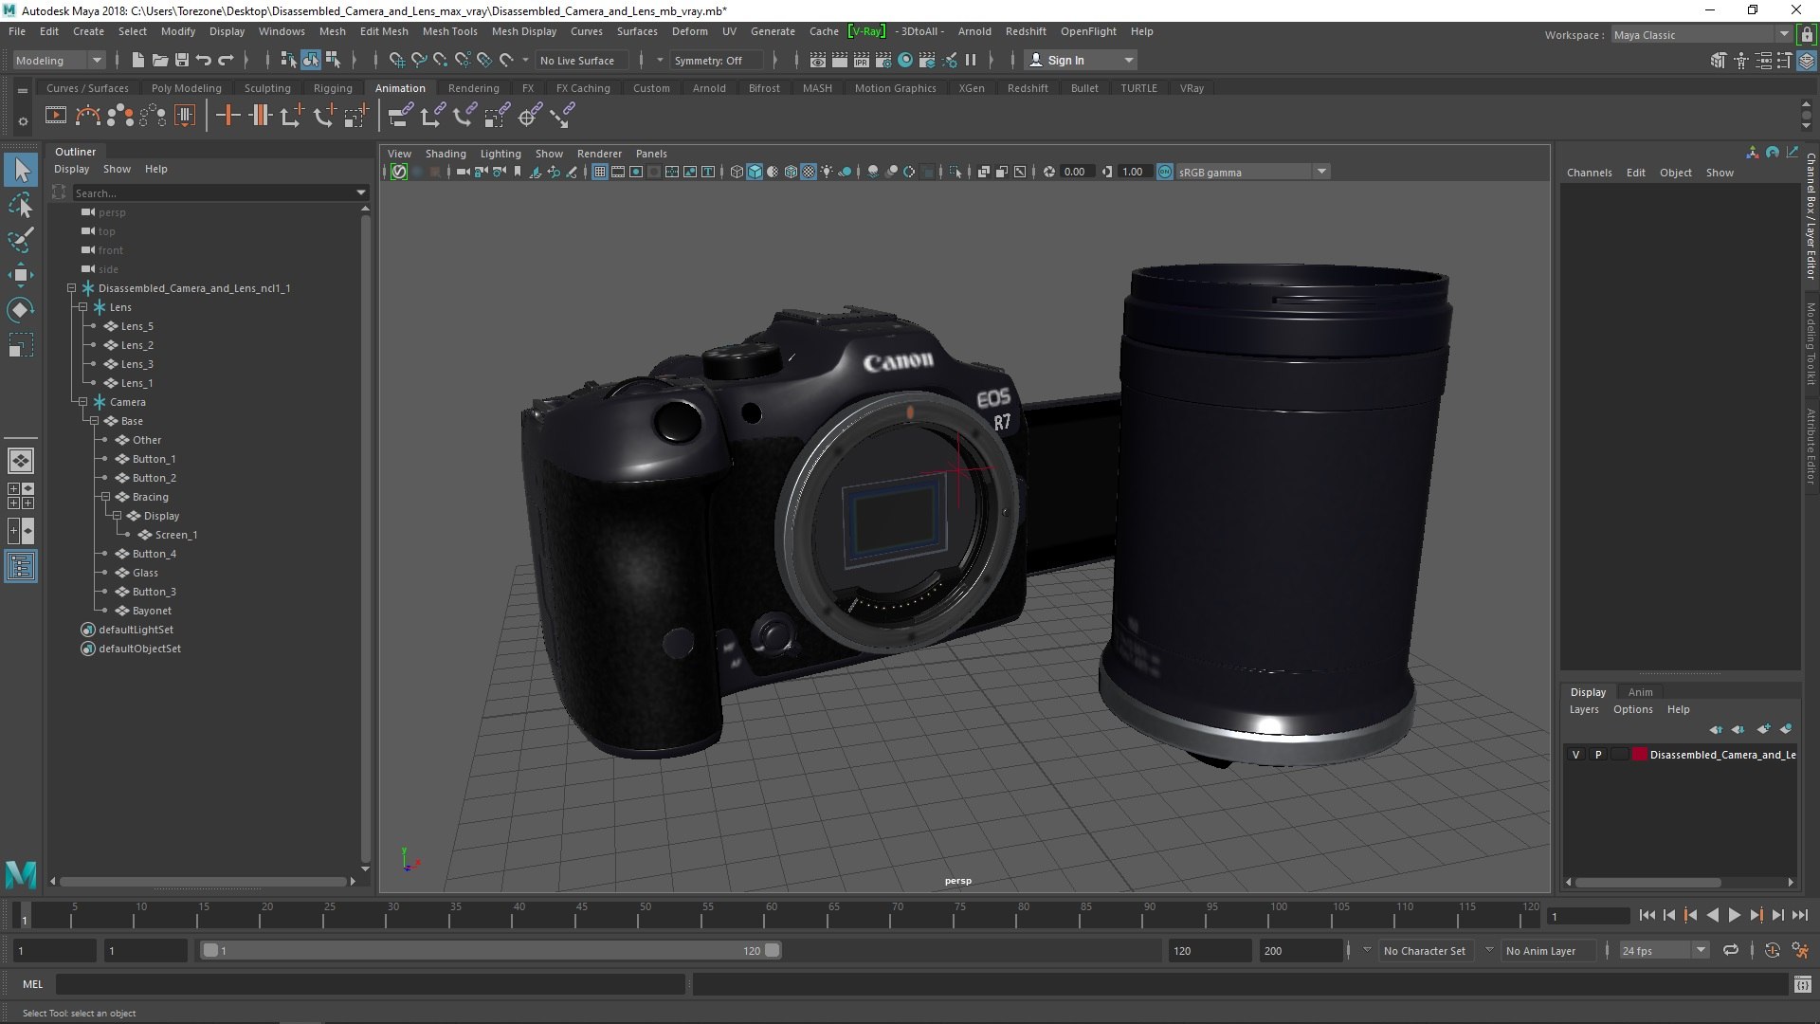Step to next key button
The image size is (1820, 1024).
[x=1756, y=915]
